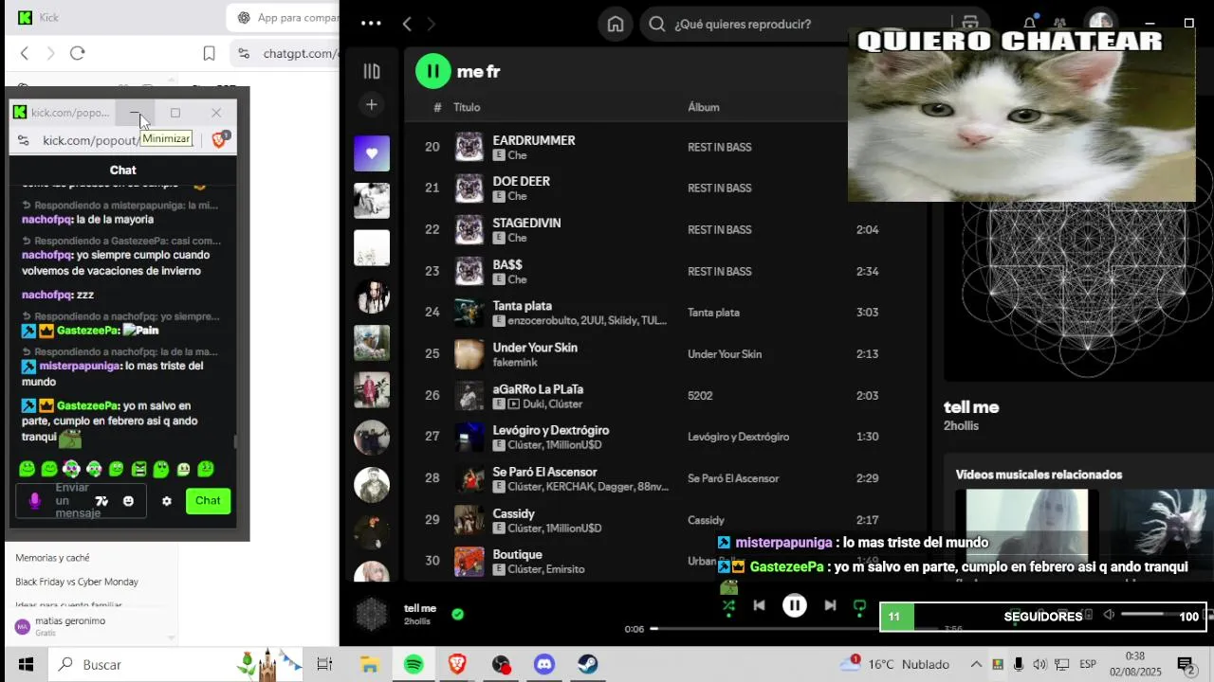Open the emoji picker in Kick chat

click(128, 501)
